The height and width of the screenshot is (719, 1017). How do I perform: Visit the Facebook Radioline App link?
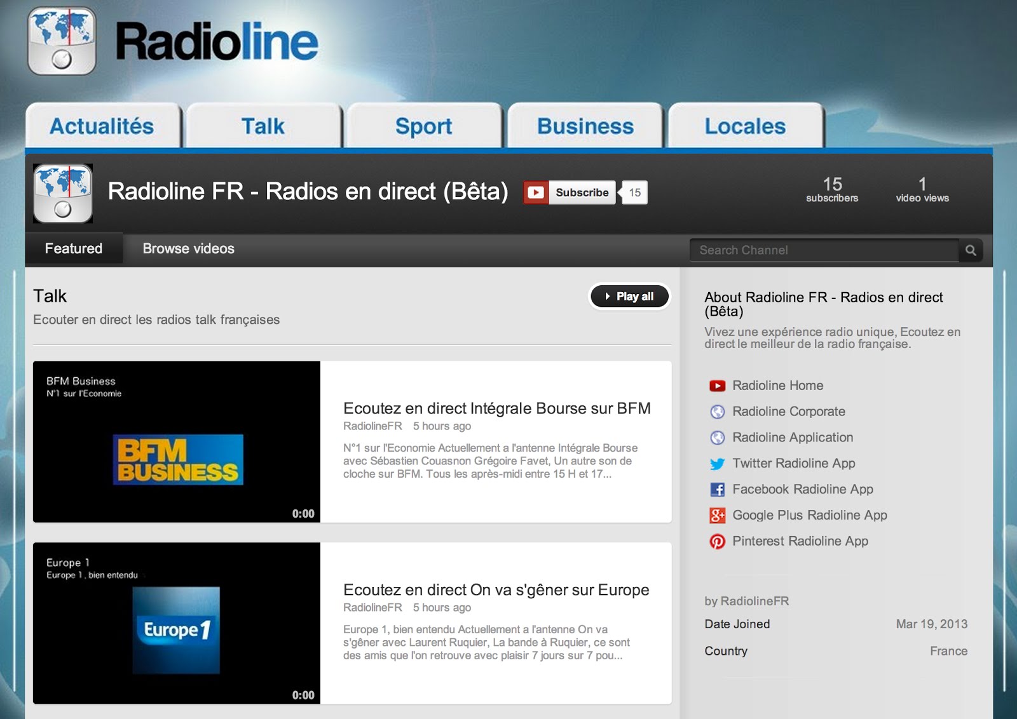tap(803, 490)
